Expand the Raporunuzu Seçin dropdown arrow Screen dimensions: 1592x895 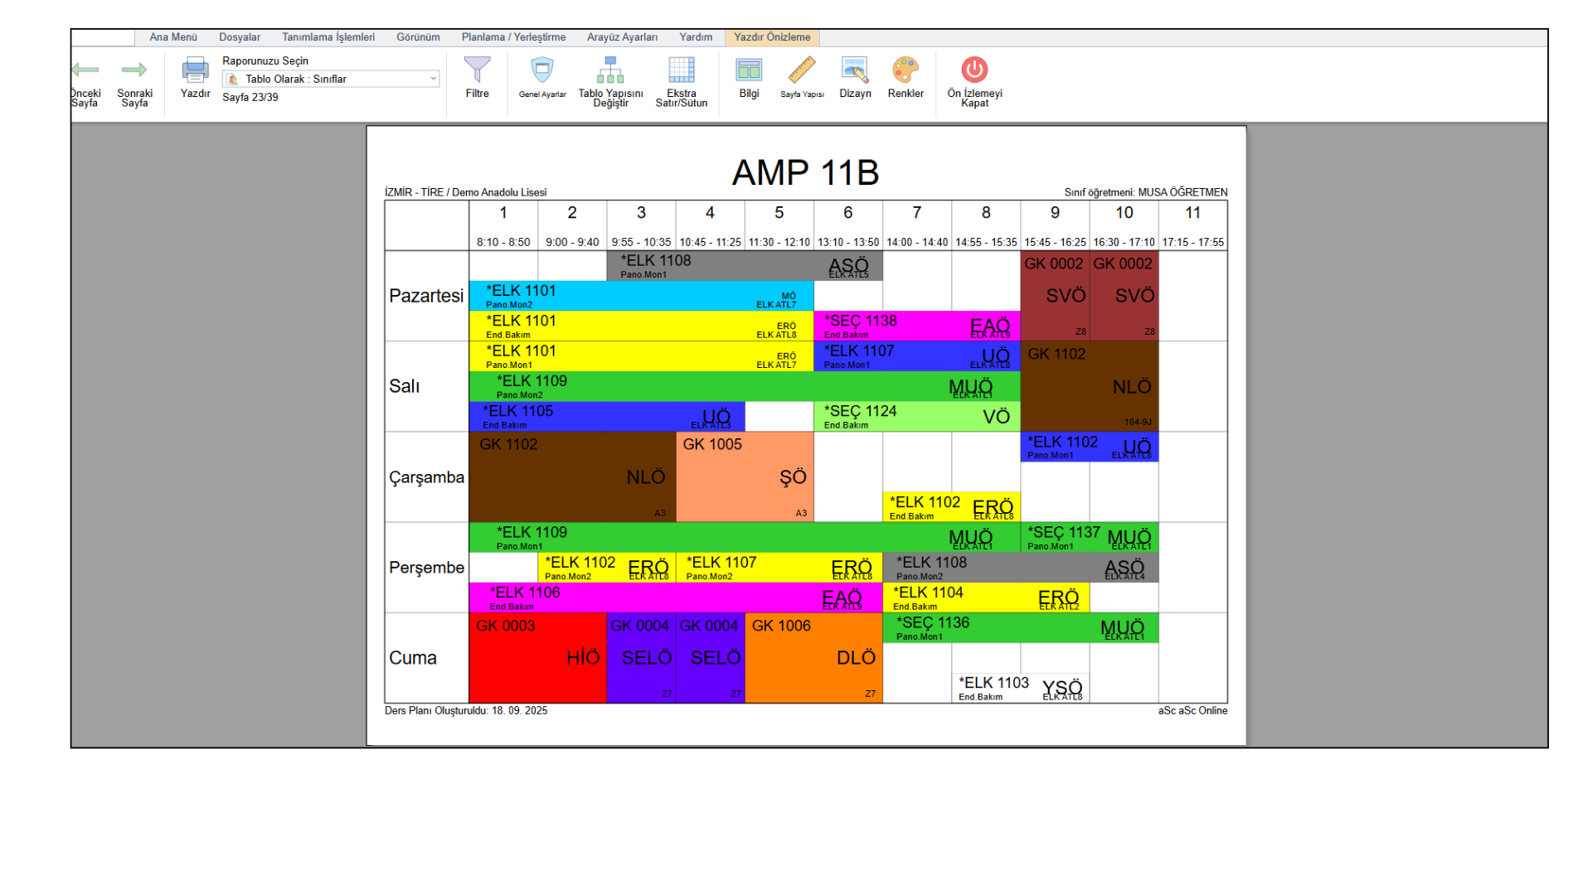(433, 80)
